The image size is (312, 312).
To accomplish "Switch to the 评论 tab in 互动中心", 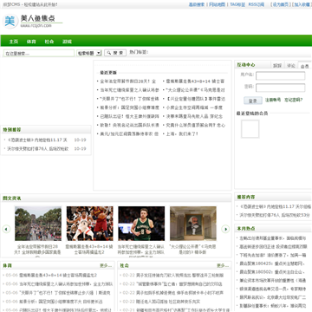I will [291, 66].
